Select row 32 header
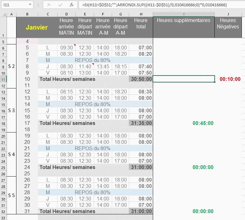The width and height of the screenshot is (245, 220). click(3, 212)
